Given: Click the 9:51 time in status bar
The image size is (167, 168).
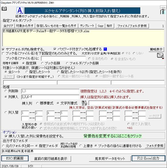Looking at the screenshot, I should pos(31,166).
